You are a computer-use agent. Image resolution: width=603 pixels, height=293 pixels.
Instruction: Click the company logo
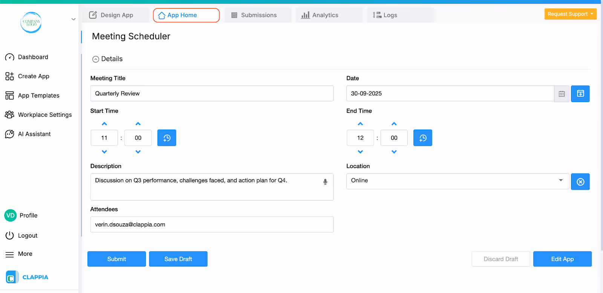pos(31,22)
